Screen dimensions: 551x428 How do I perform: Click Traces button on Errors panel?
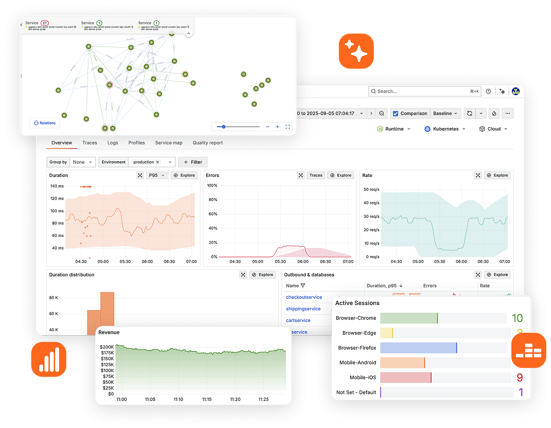point(316,176)
